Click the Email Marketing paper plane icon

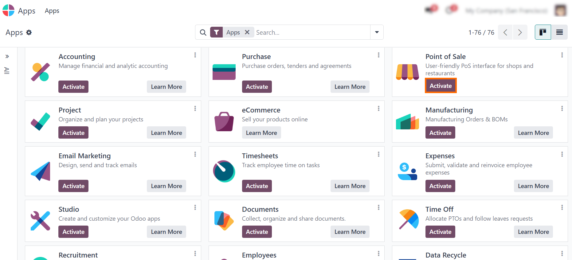pos(40,171)
